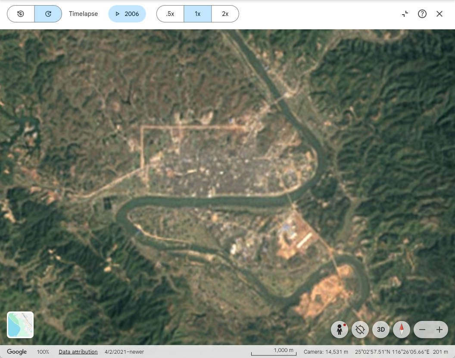Click the coordinates readout in status bar
Image resolution: width=455 pixels, height=358 pixels.
(x=392, y=352)
